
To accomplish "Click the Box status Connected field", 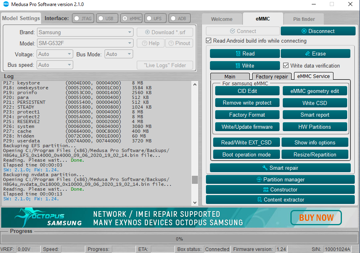I will (x=217, y=249).
